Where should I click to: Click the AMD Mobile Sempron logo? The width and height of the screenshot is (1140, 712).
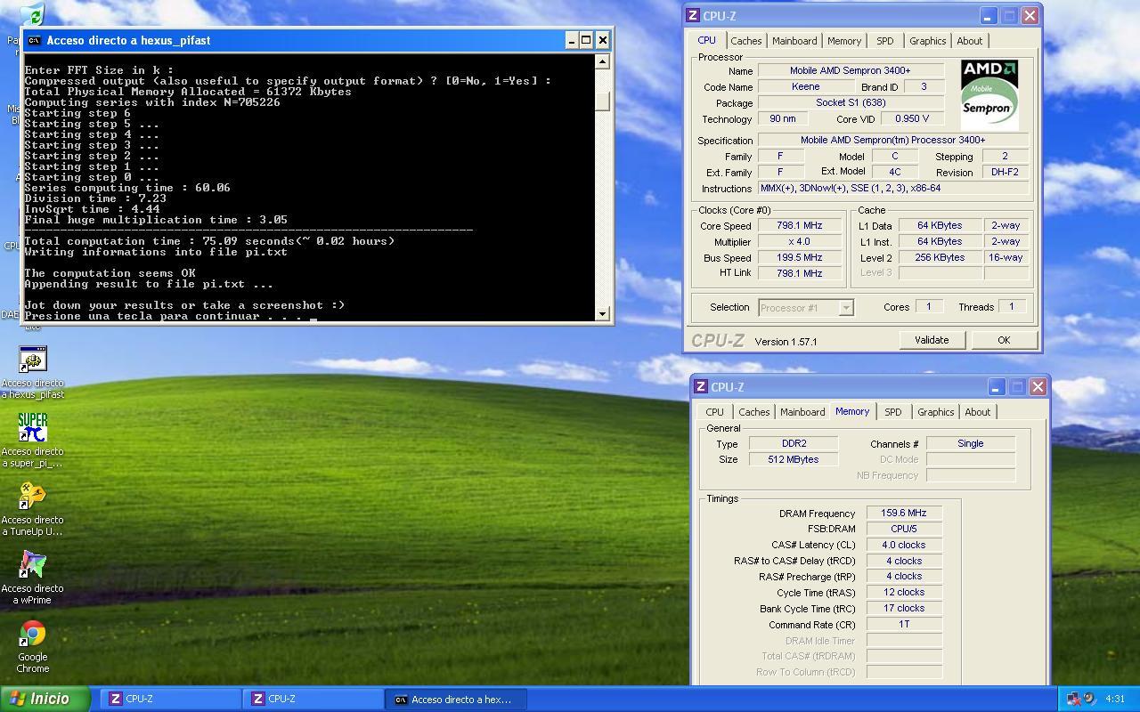(989, 93)
